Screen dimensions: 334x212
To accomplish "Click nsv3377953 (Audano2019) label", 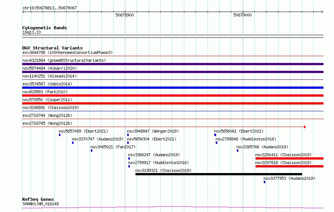I will [x=289, y=178].
